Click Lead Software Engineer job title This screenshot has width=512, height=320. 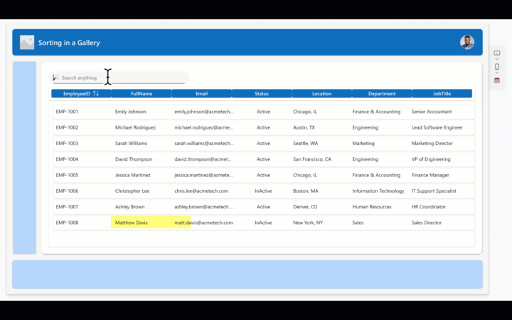pos(437,127)
